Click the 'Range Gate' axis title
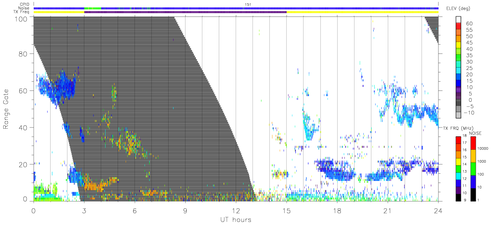The height and width of the screenshot is (228, 493). coord(6,109)
